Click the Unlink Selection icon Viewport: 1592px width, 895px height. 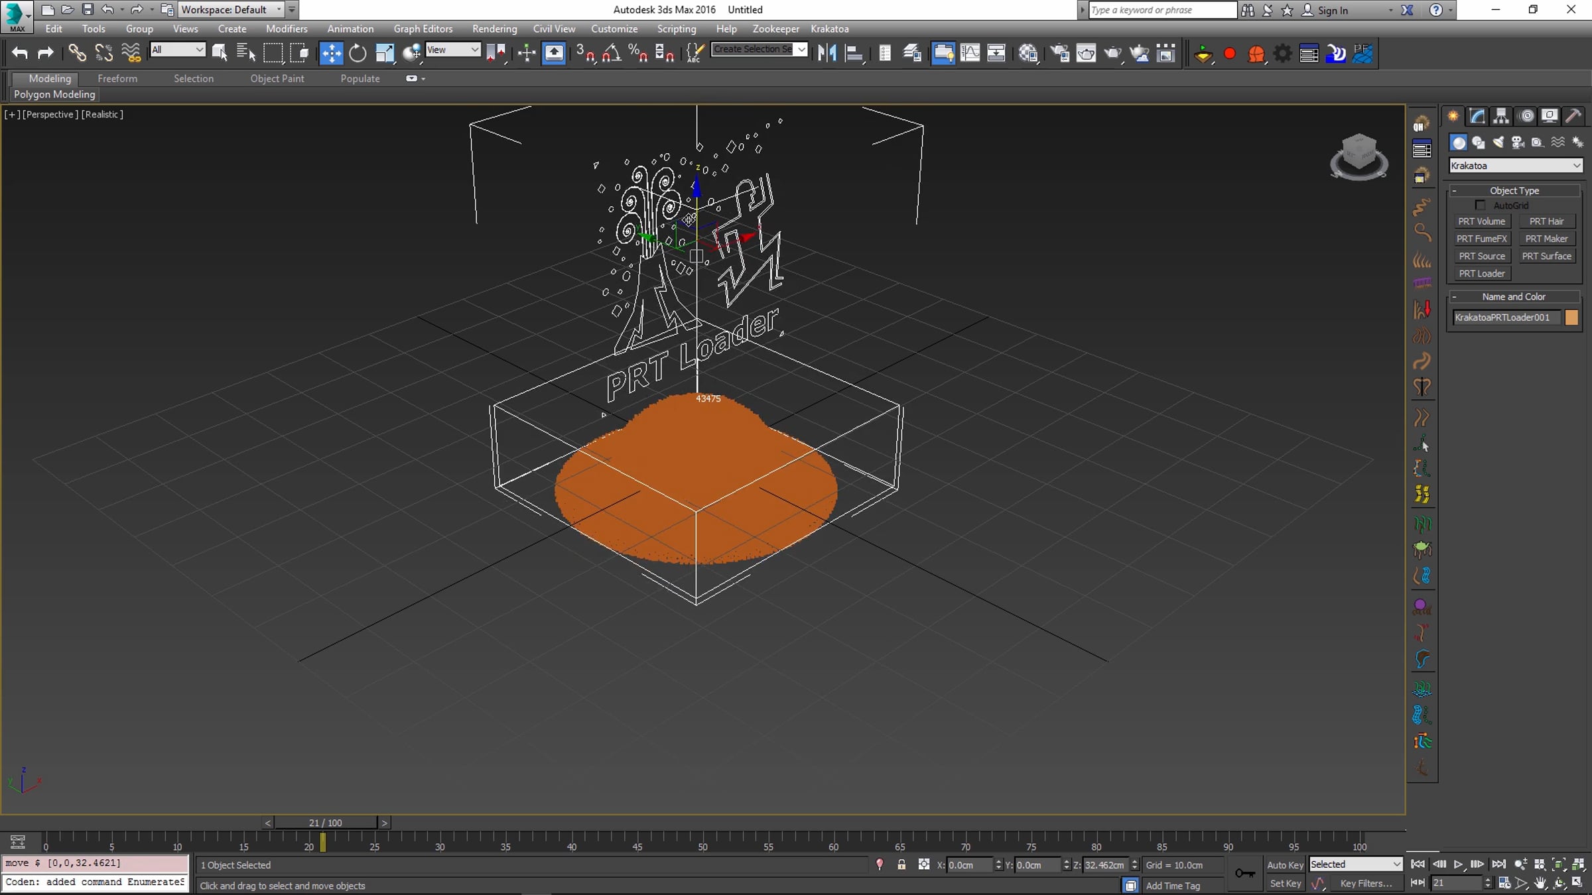coord(103,53)
